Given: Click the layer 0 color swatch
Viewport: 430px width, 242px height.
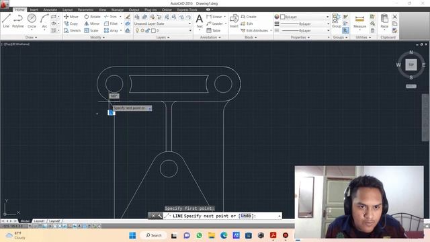Looking at the screenshot, I should tap(153, 30).
